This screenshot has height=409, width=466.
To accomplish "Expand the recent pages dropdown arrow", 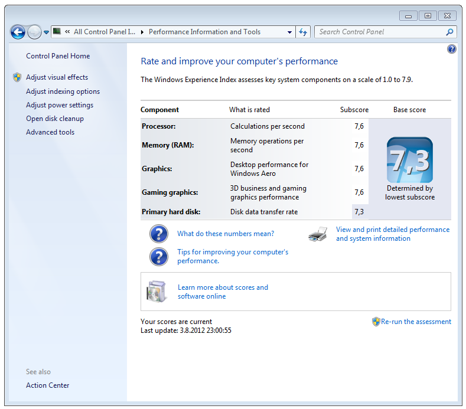I will coord(46,32).
